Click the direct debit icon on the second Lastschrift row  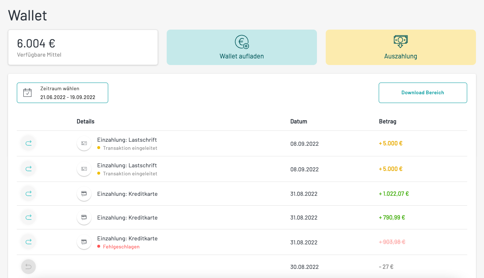click(84, 169)
